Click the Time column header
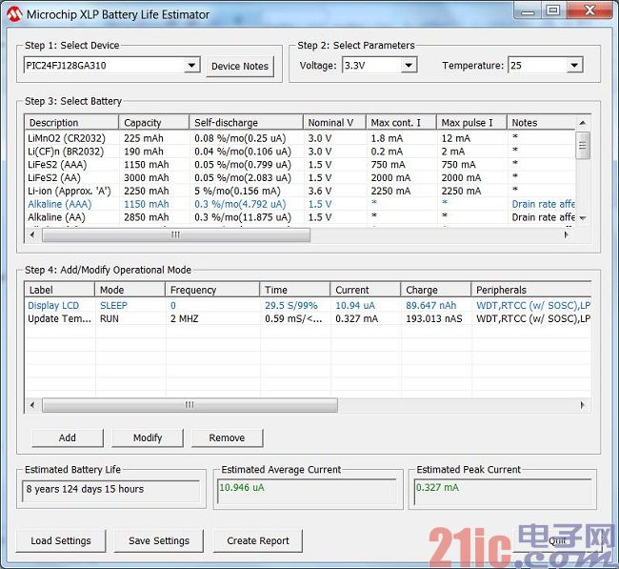619x569 pixels. point(295,290)
